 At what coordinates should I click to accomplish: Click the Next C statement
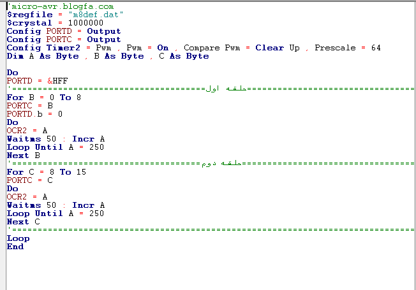(x=23, y=222)
